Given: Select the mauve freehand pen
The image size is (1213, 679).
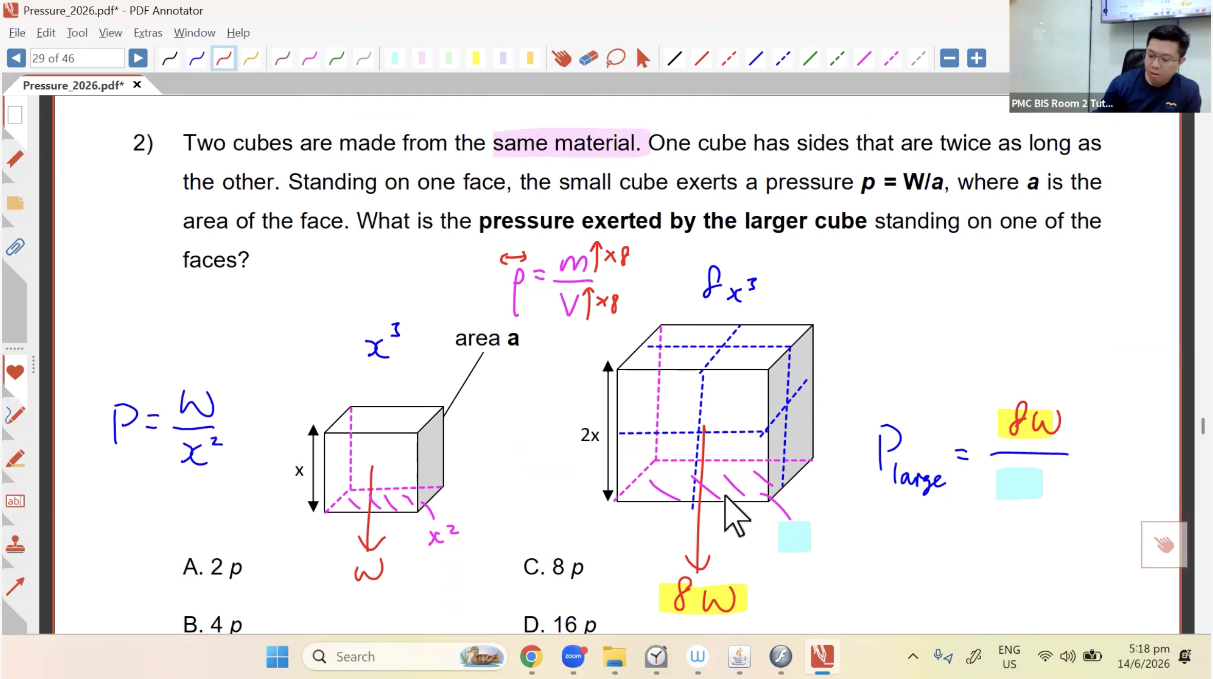Looking at the screenshot, I should pos(282,59).
